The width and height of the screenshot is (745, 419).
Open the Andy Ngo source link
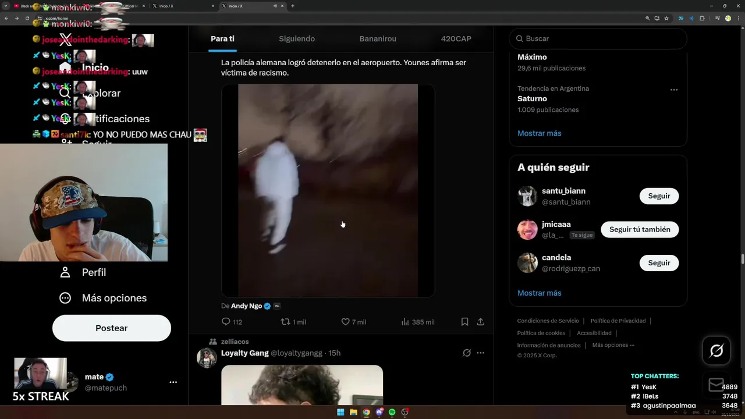pos(247,306)
